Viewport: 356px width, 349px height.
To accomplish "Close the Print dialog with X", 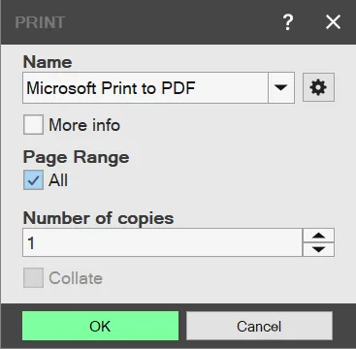I will [333, 22].
